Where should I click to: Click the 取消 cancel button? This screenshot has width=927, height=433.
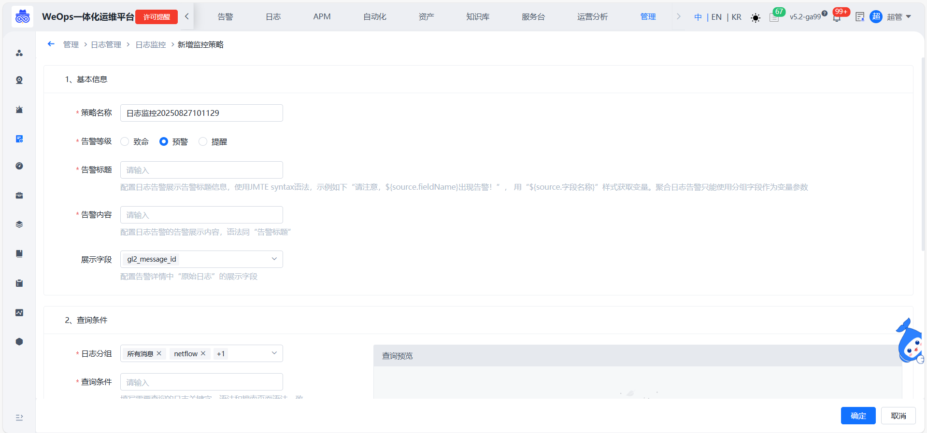pyautogui.click(x=898, y=416)
